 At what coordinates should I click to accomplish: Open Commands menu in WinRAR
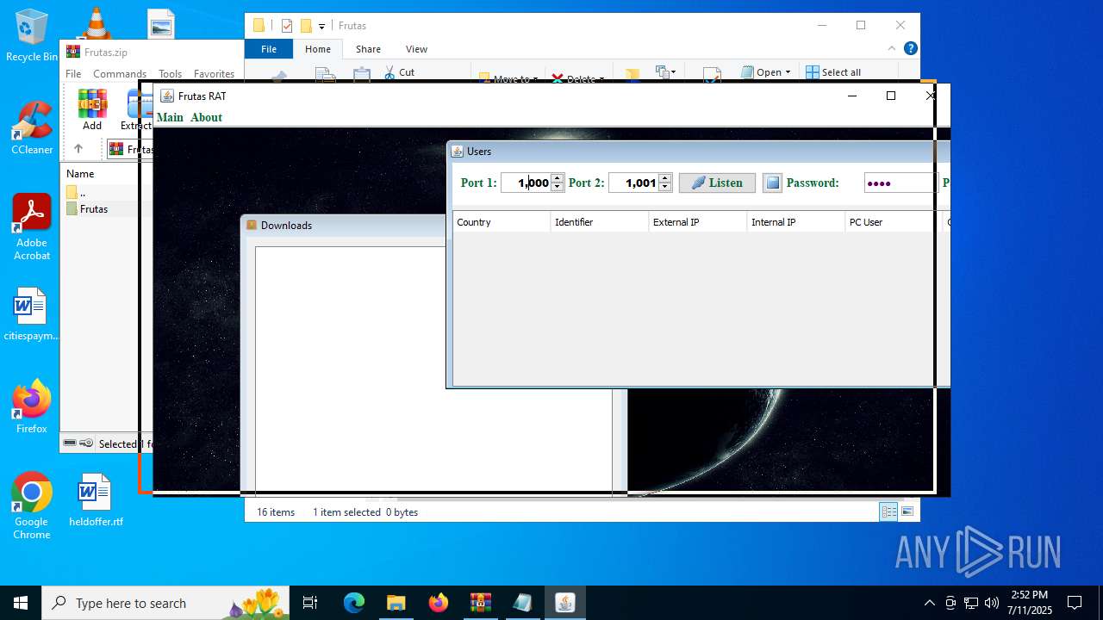tap(120, 74)
